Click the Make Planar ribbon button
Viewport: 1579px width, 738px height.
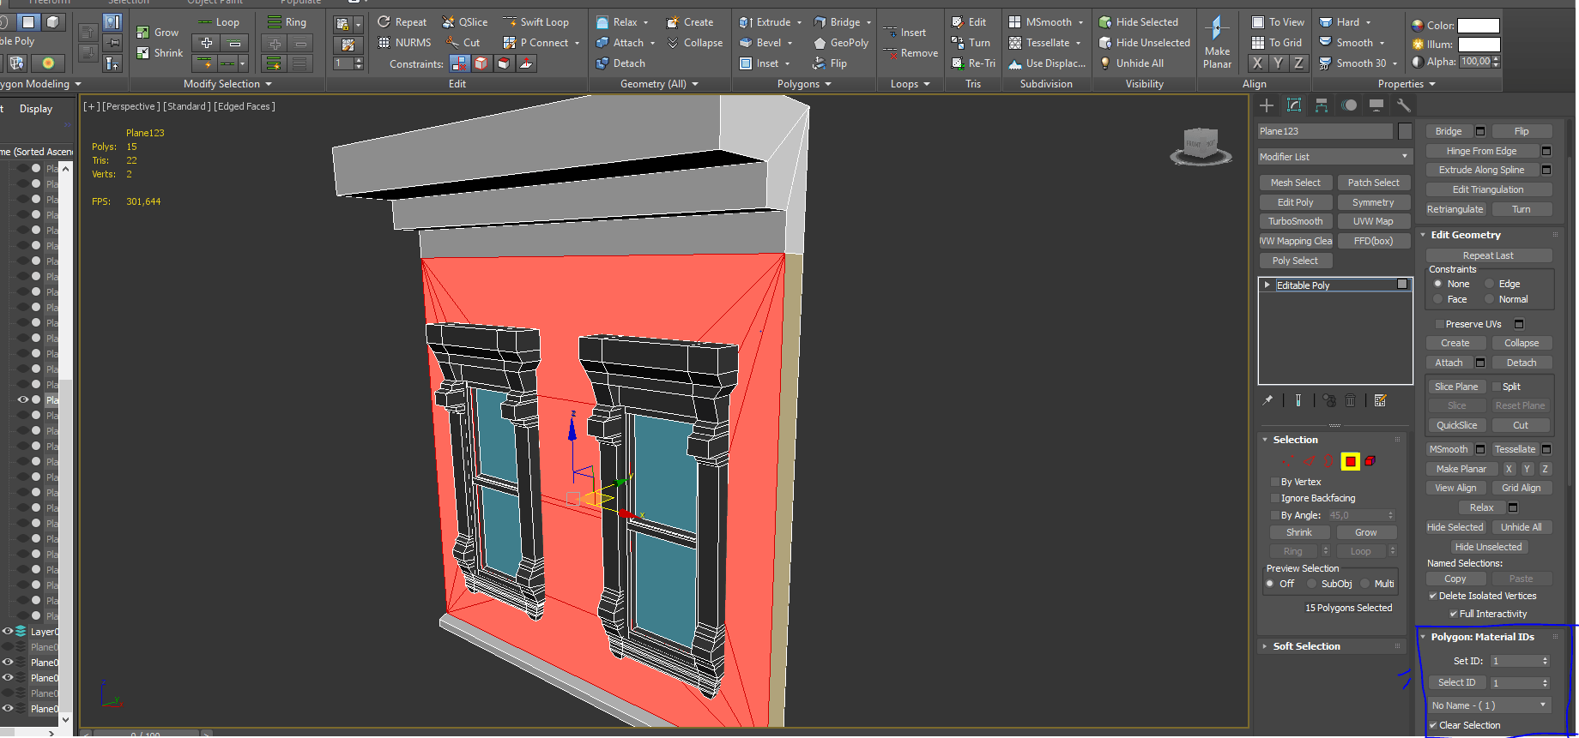1217,43
